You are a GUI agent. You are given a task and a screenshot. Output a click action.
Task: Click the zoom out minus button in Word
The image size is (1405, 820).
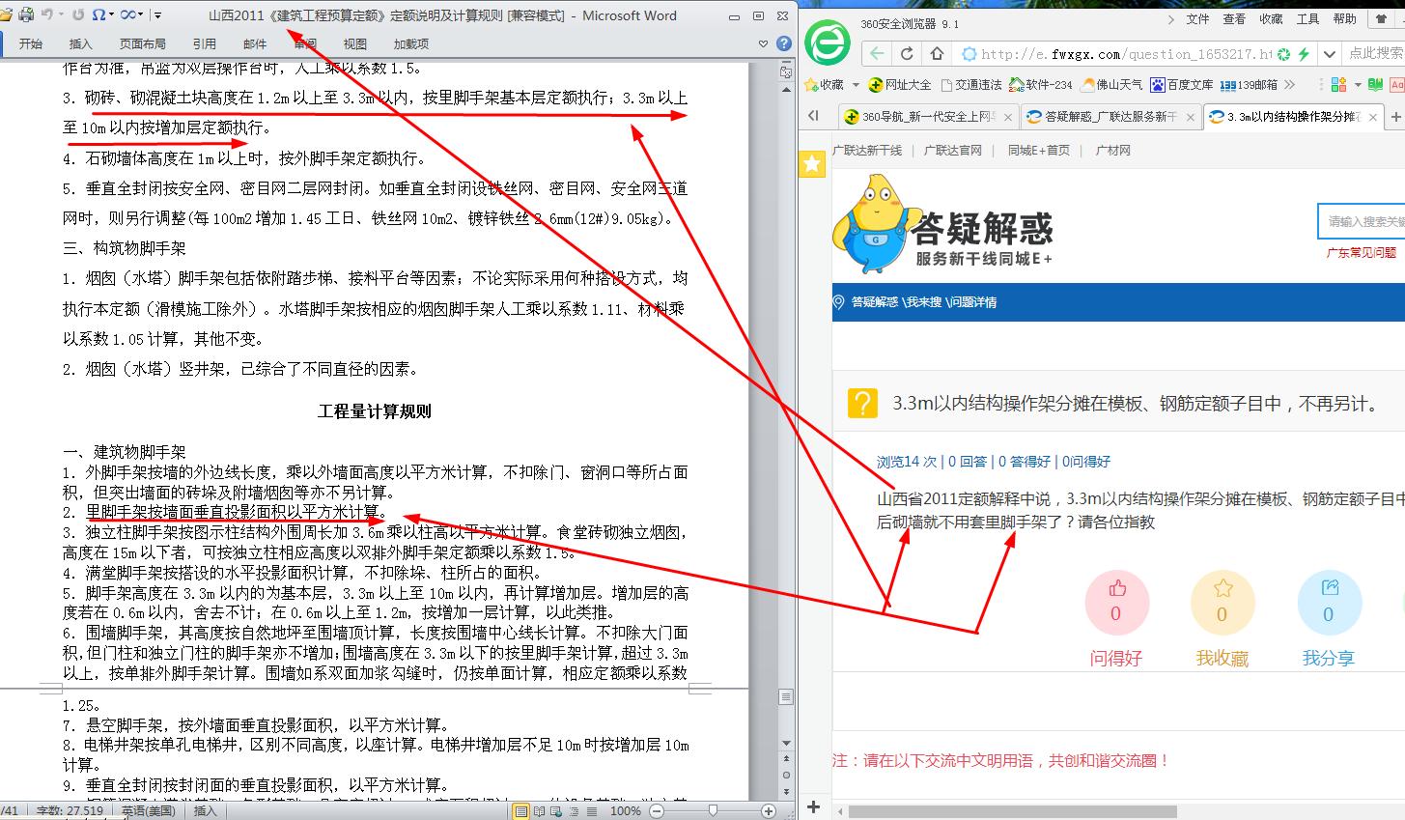coord(657,811)
